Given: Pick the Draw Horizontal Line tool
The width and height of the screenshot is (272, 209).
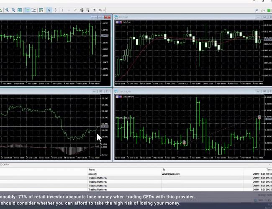Looking at the screenshot, I should [x=69, y=10].
